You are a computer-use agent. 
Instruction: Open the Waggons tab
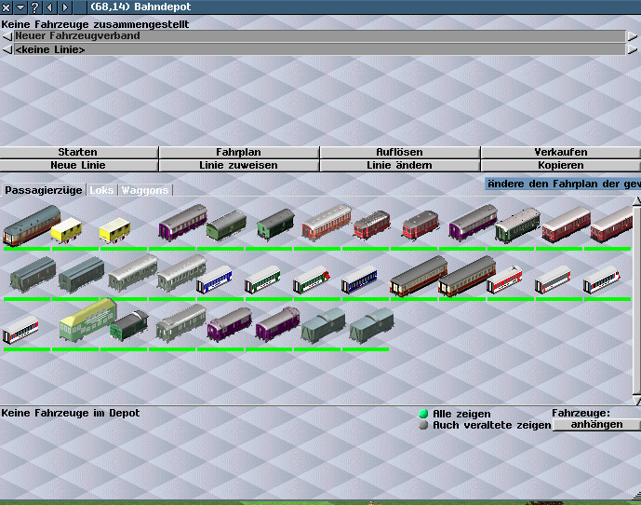click(x=145, y=190)
